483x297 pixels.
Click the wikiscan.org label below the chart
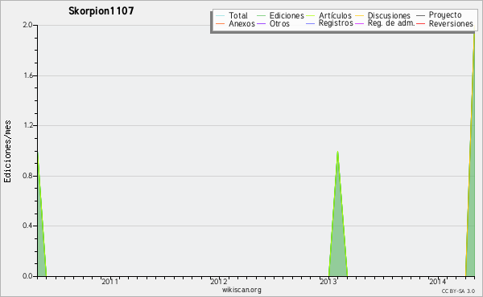tap(242, 290)
